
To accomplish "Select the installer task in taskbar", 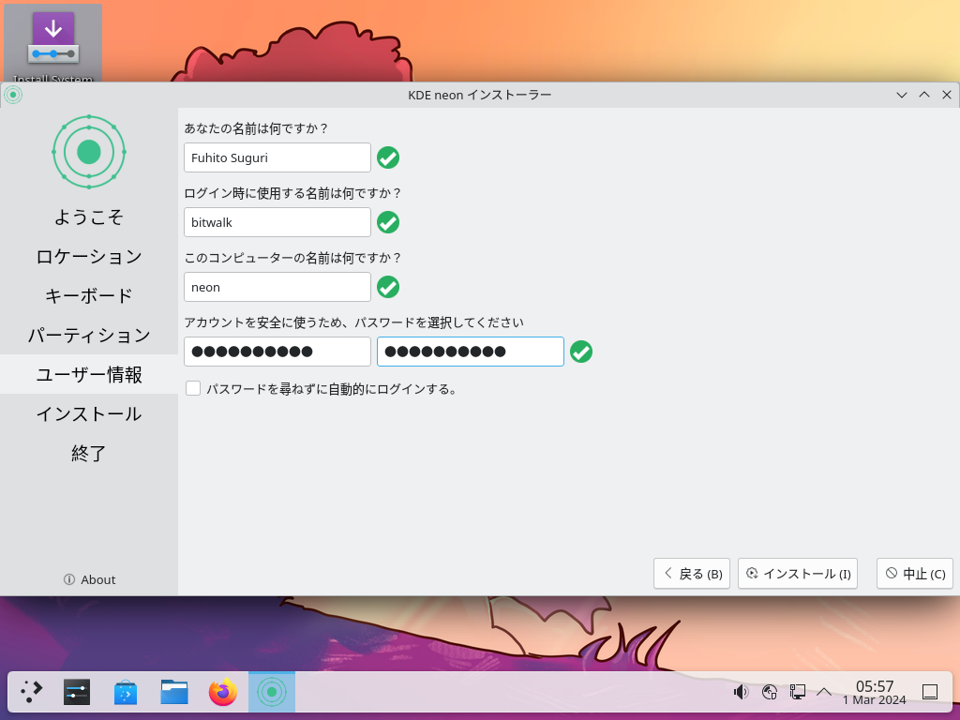I will (272, 692).
